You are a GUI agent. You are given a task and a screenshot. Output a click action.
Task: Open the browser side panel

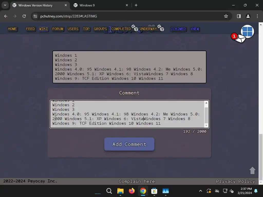tap(239, 16)
